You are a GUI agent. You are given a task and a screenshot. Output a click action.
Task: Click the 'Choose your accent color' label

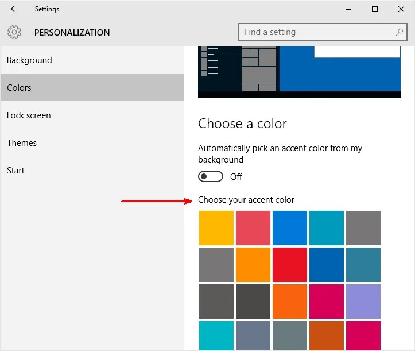pos(246,200)
